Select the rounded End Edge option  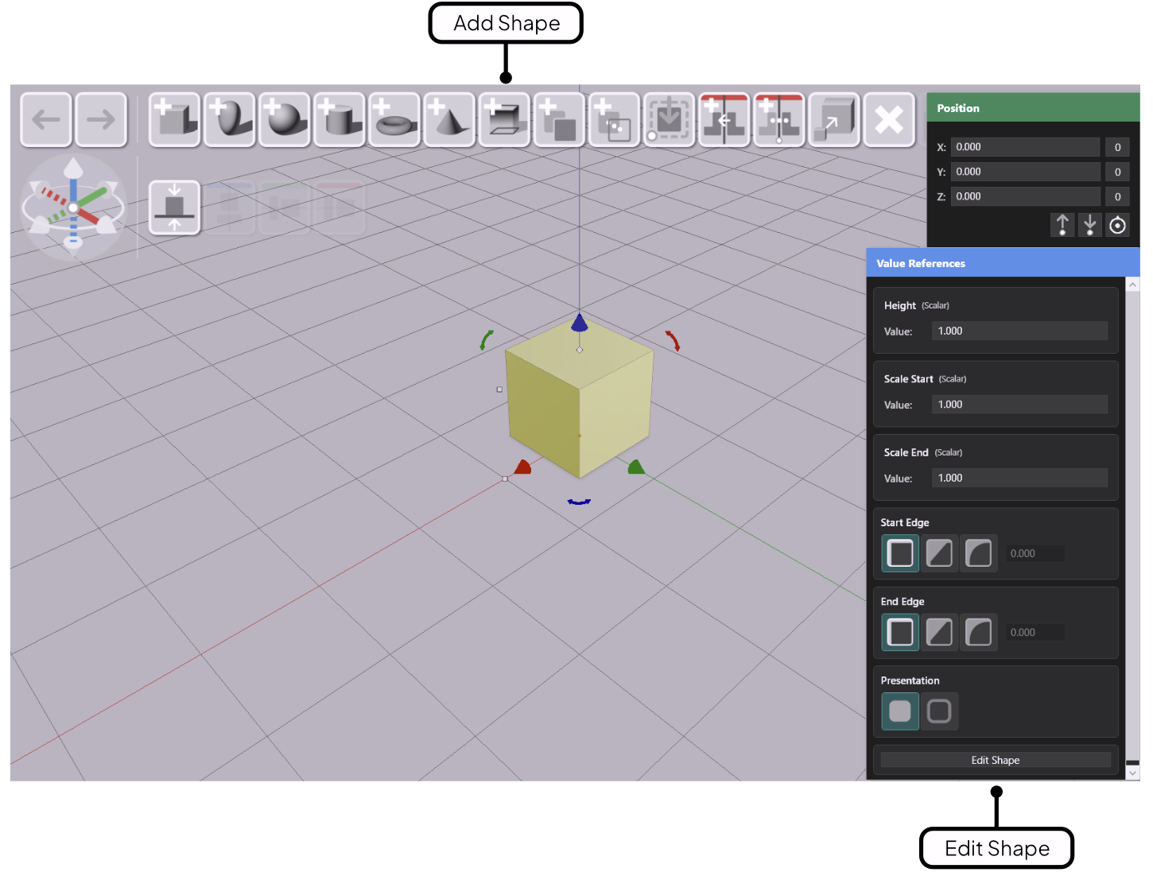pyautogui.click(x=978, y=633)
